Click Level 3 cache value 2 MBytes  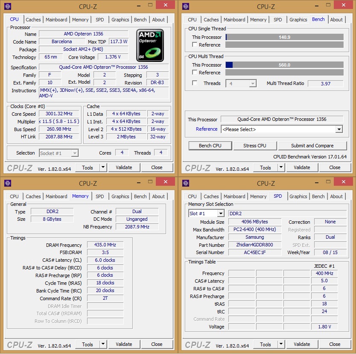[126, 137]
